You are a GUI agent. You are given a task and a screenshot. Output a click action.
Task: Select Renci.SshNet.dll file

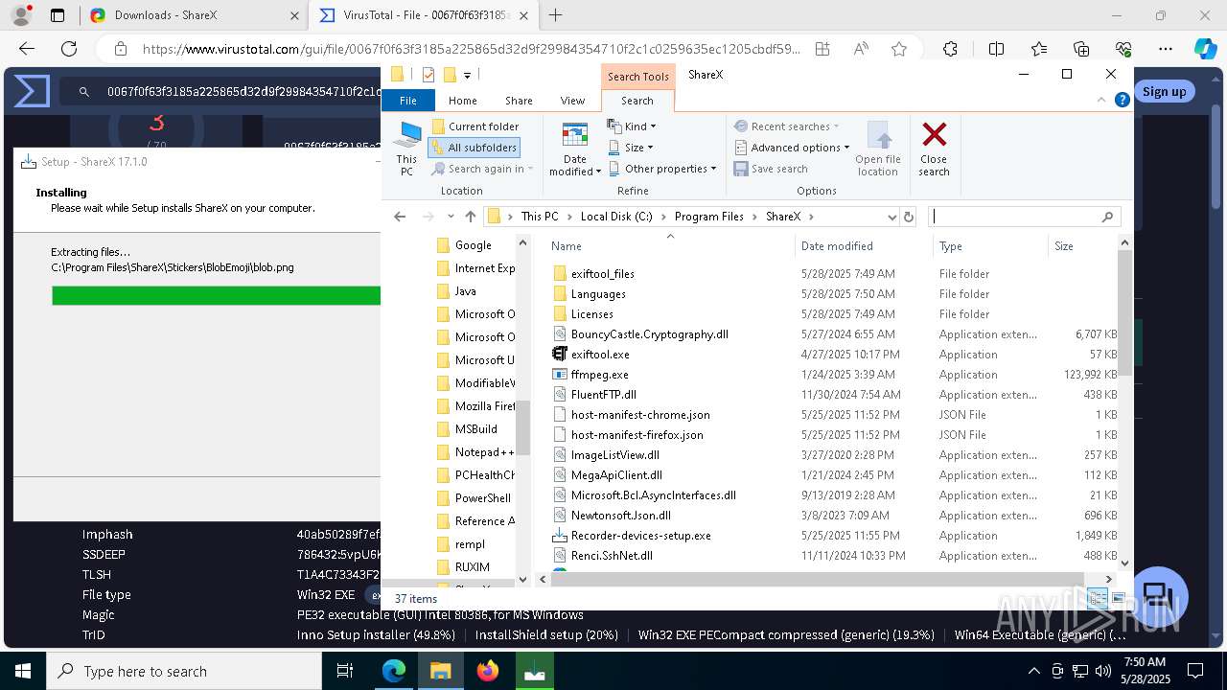click(612, 556)
